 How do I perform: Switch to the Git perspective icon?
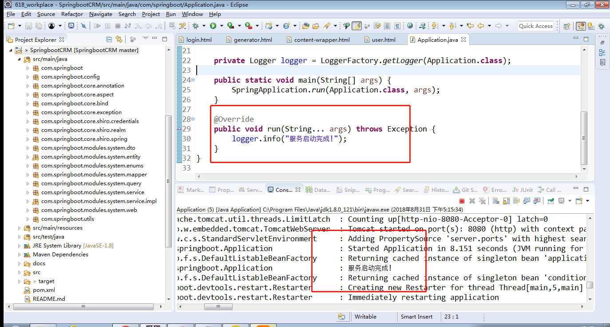591,26
